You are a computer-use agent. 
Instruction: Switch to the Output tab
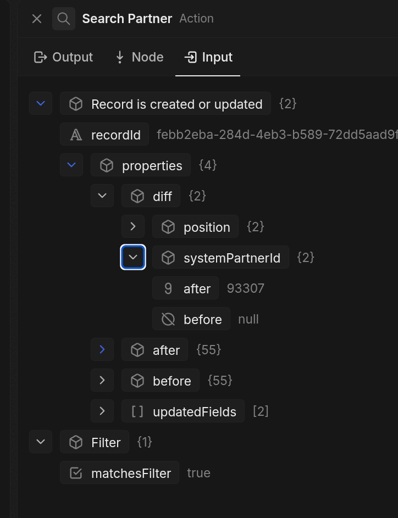coord(63,57)
